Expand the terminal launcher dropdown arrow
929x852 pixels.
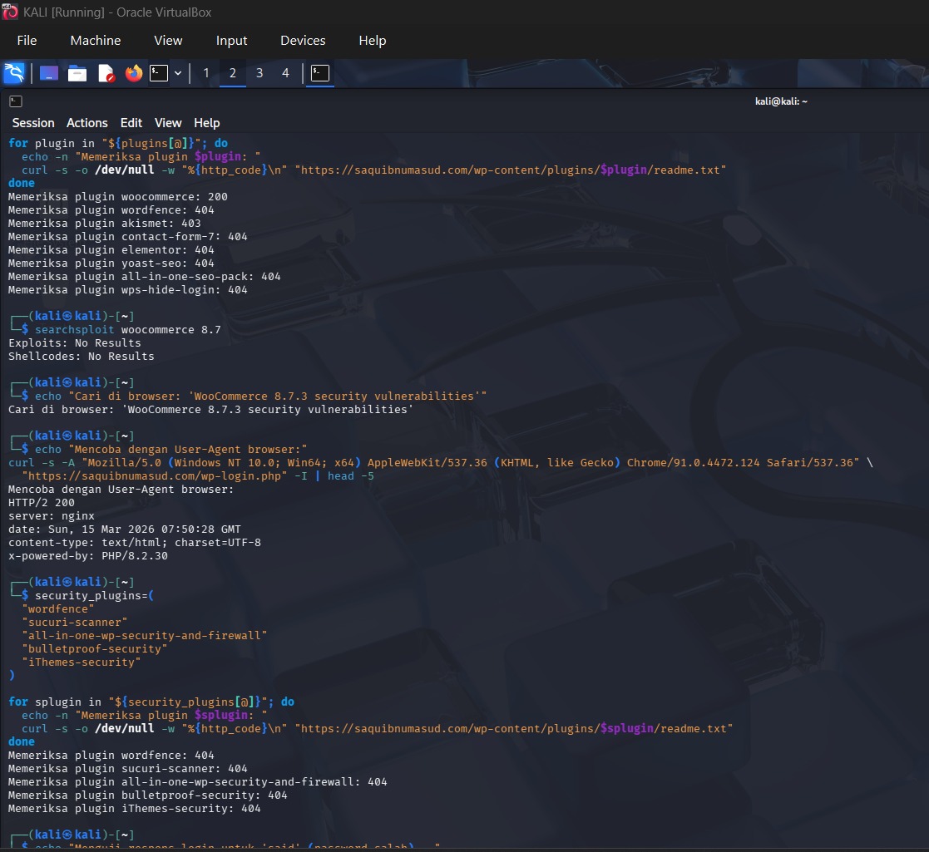(178, 73)
